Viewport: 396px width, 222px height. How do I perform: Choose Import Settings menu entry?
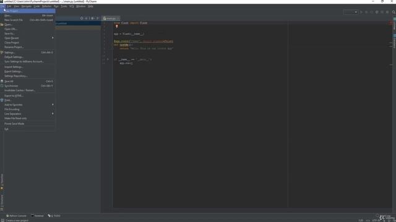click(27, 67)
